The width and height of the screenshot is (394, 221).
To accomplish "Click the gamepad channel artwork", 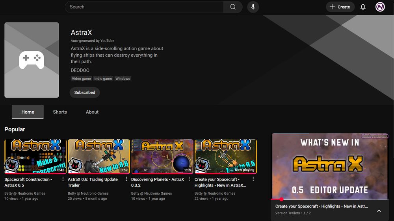I will tap(32, 60).
